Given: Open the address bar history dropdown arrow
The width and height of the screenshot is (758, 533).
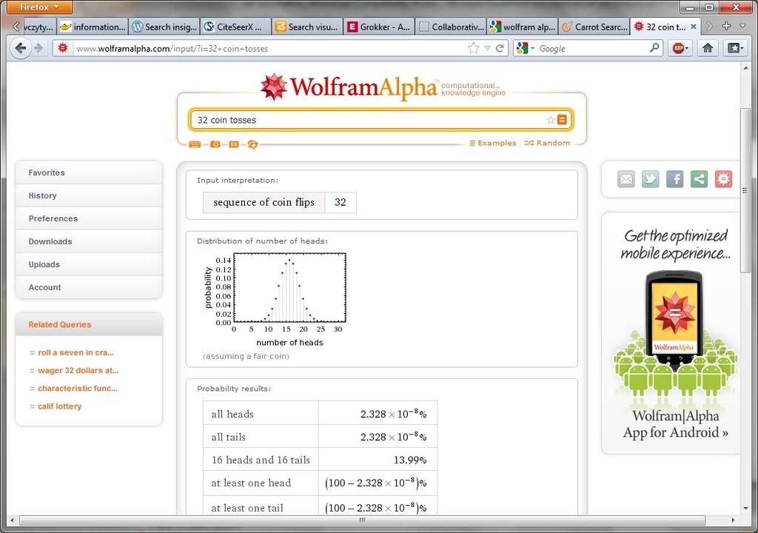Looking at the screenshot, I should coord(487,48).
